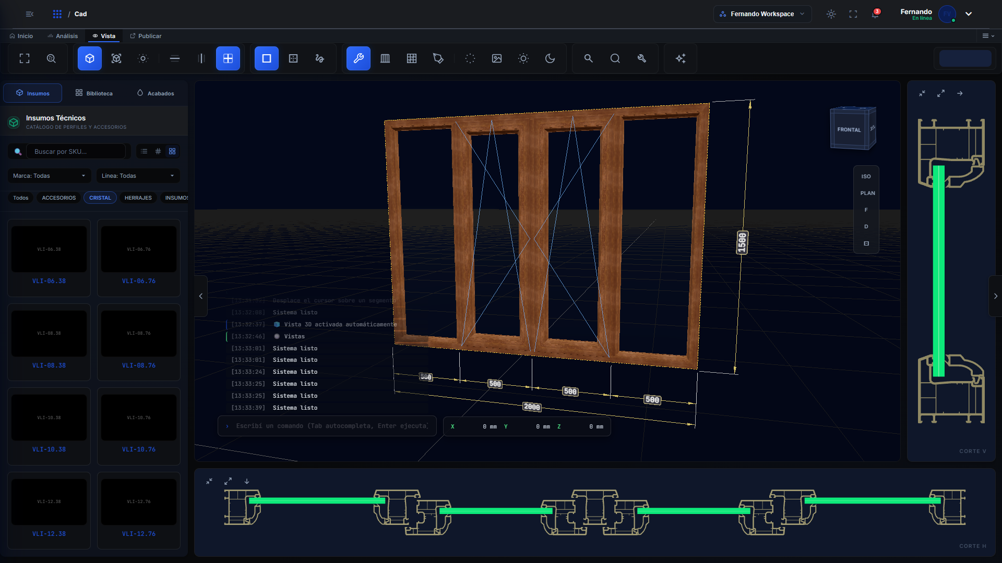
Task: Click the VLI-12.76 product label
Action: coord(139,534)
